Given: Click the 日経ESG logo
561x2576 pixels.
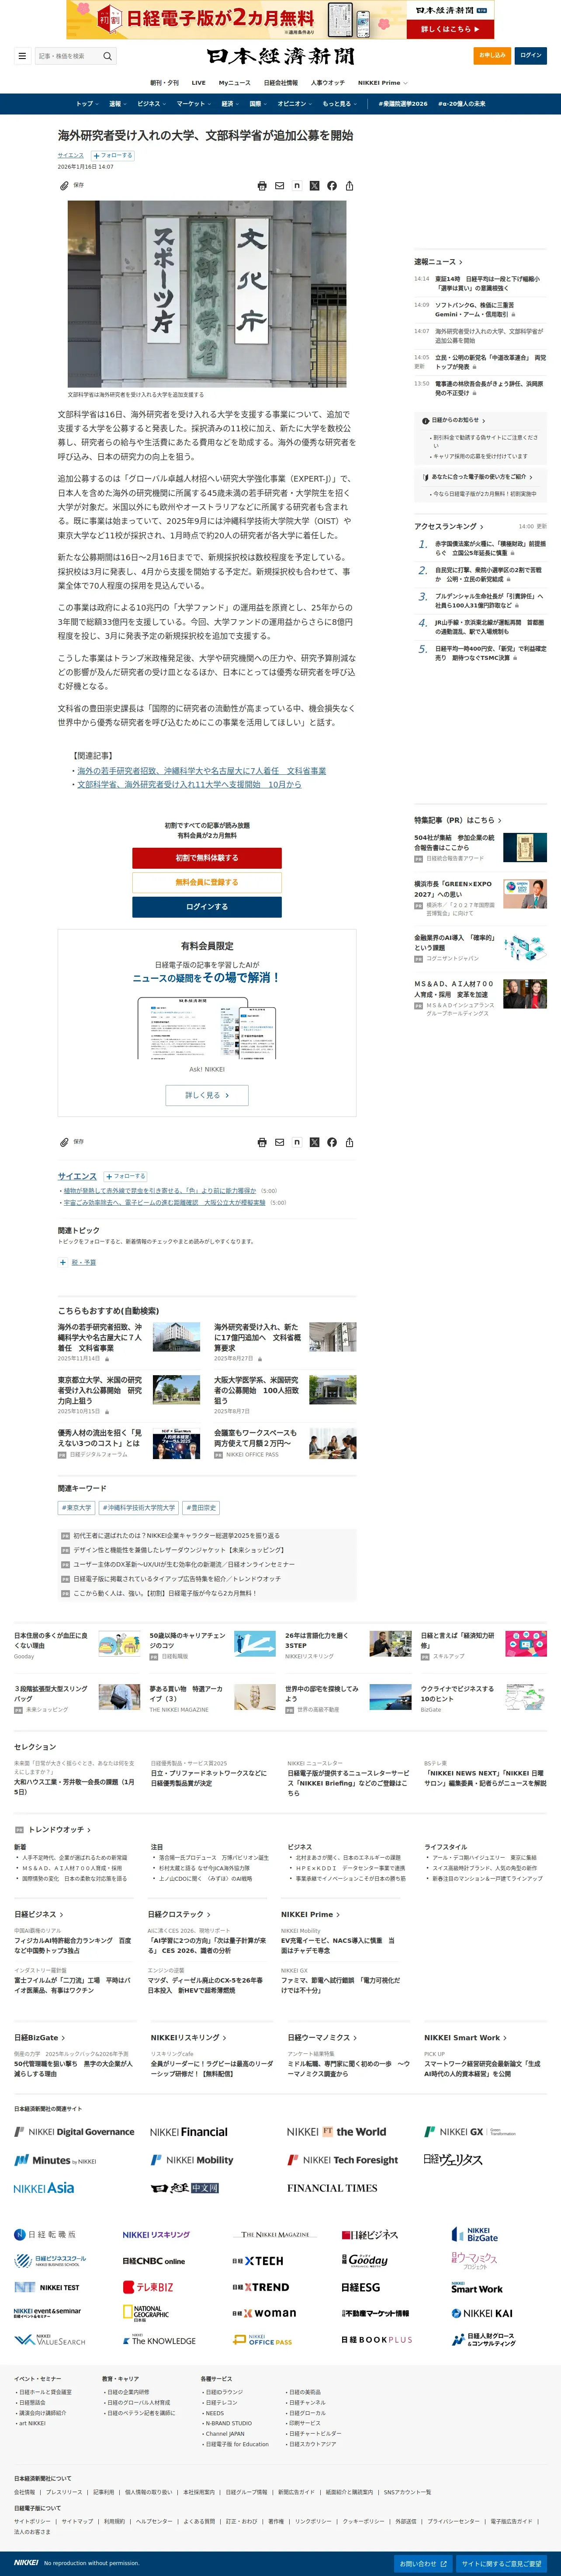Looking at the screenshot, I should pyautogui.click(x=361, y=2287).
